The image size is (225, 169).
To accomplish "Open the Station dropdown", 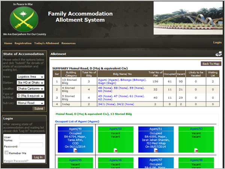I will point(30,83).
